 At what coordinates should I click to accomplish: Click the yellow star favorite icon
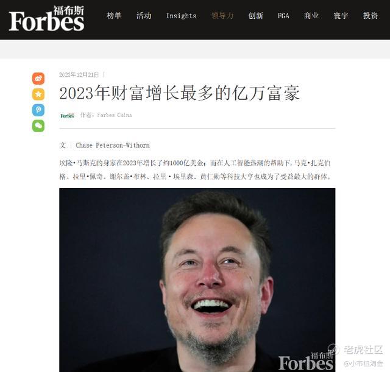pyautogui.click(x=38, y=94)
